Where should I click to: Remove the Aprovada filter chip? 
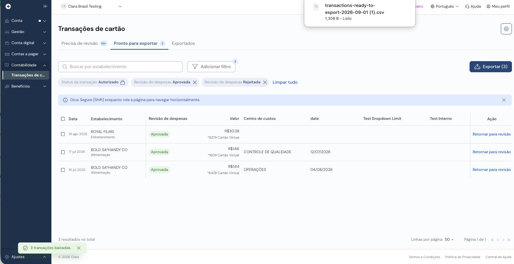pyautogui.click(x=195, y=82)
